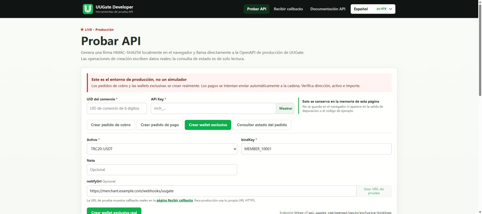The height and width of the screenshot is (214, 482).
Task: Switch to Crear pedido de pago
Action: [160, 125]
